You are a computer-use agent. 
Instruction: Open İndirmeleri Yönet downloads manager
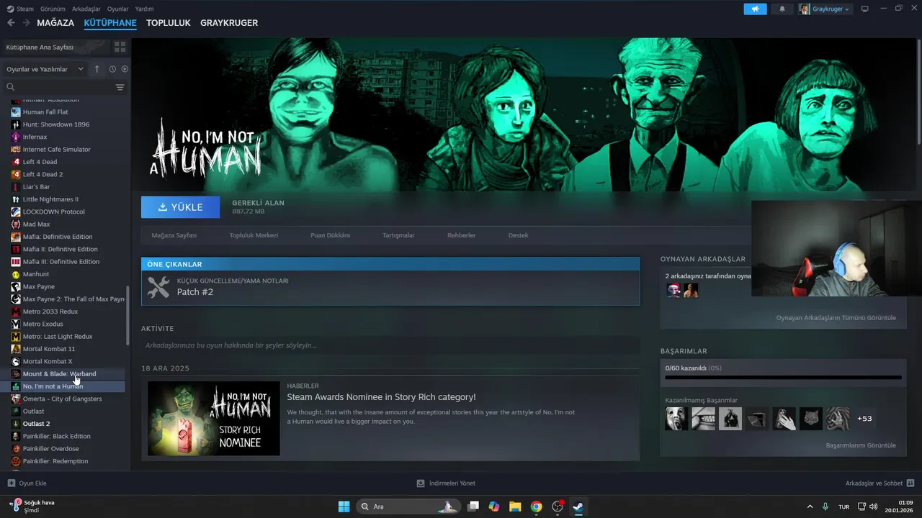click(446, 483)
